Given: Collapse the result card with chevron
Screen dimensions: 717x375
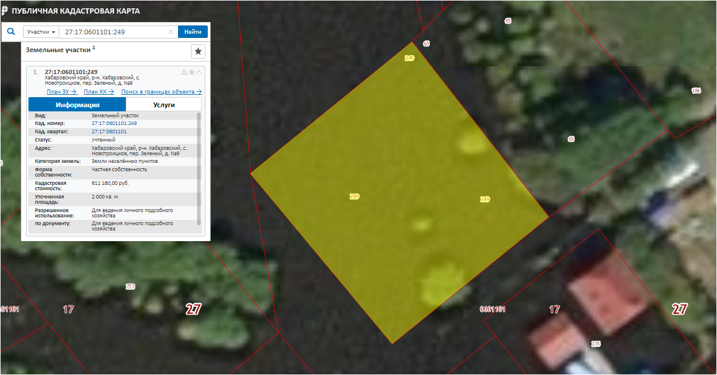Looking at the screenshot, I should pyautogui.click(x=199, y=72).
